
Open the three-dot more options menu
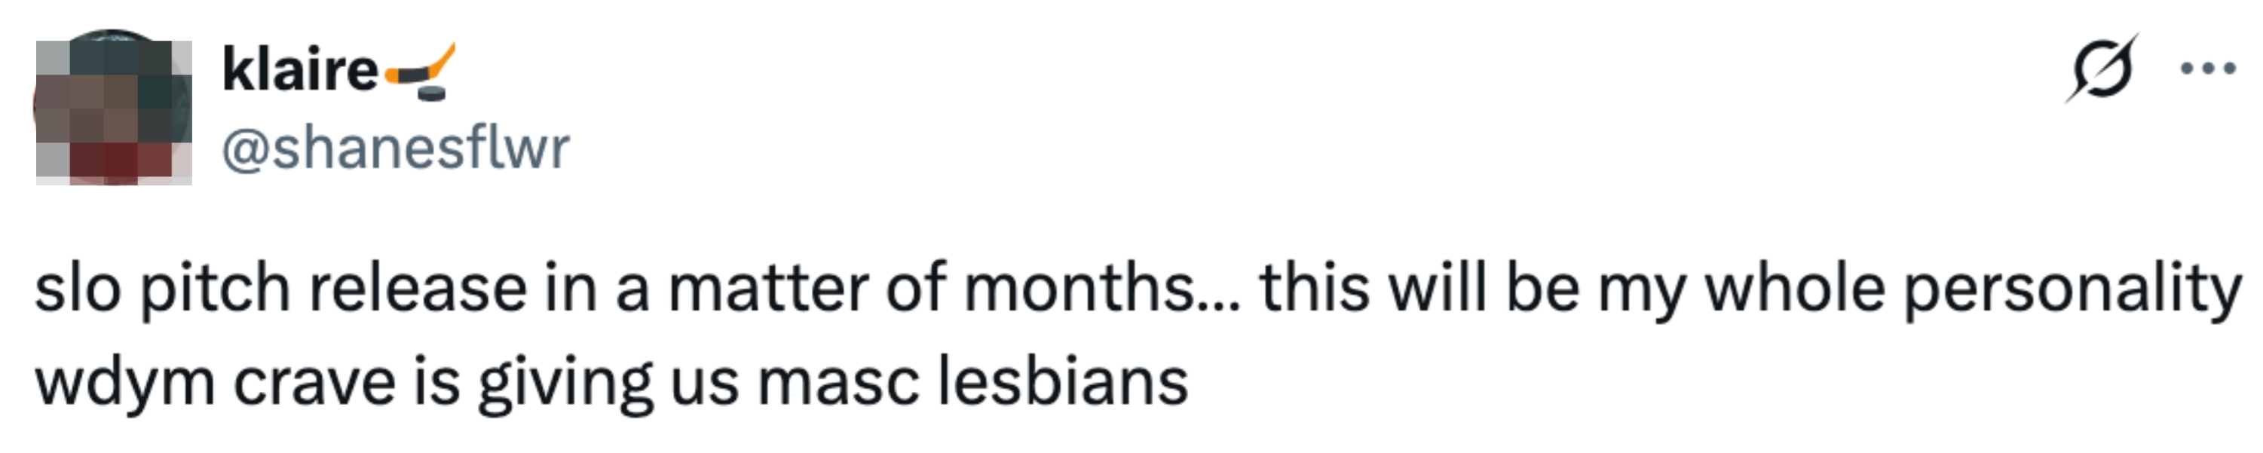click(x=2208, y=69)
